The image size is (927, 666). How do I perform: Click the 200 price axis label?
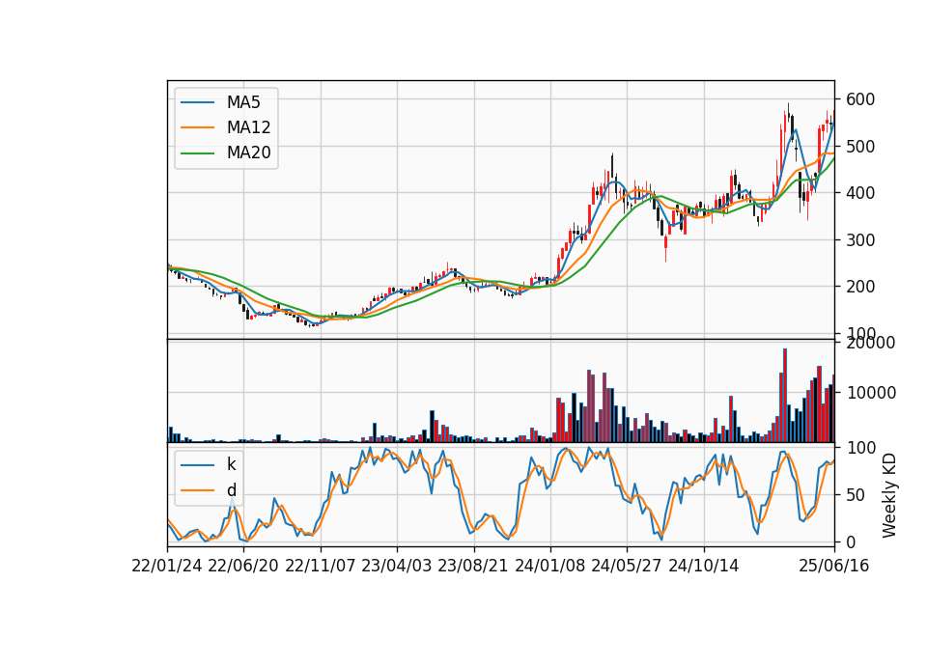tap(860, 287)
